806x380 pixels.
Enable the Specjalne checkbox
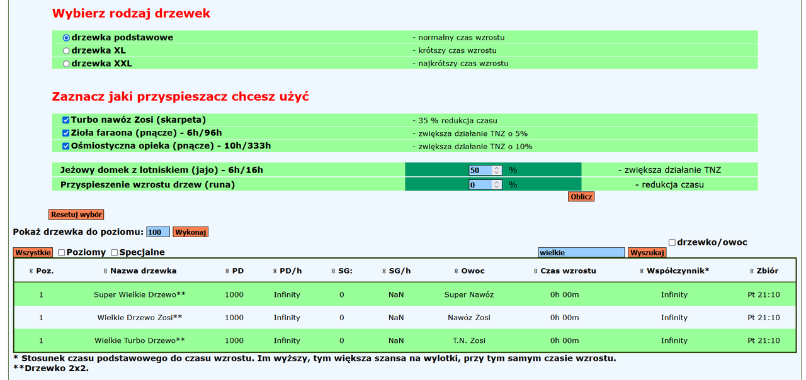point(115,252)
